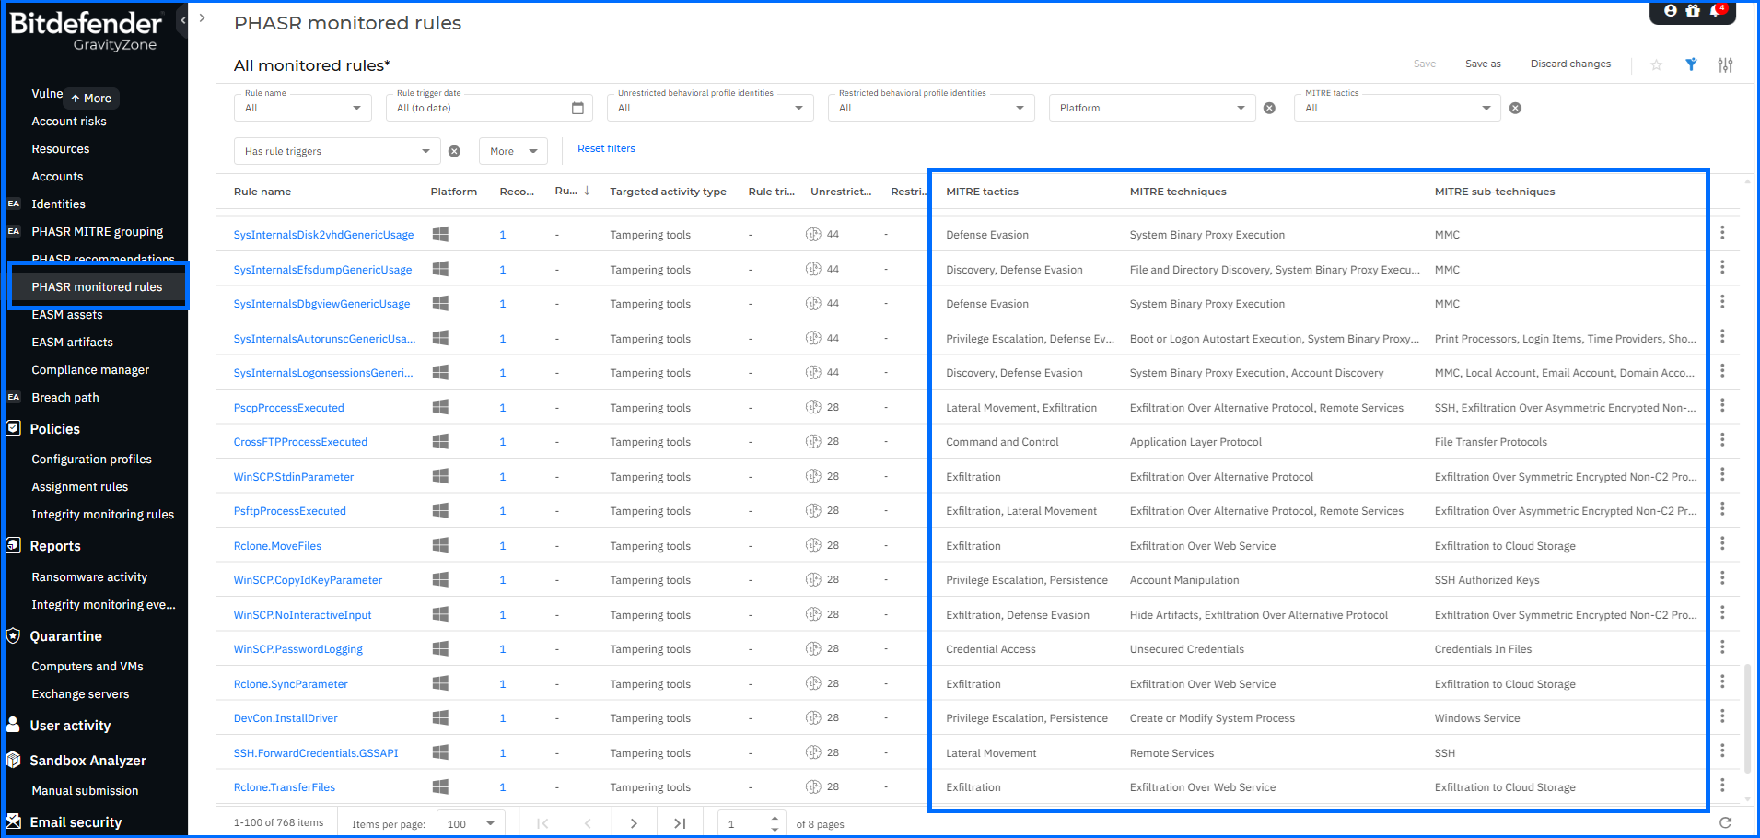Open the column settings sliders icon
The height and width of the screenshot is (838, 1760).
click(1725, 64)
